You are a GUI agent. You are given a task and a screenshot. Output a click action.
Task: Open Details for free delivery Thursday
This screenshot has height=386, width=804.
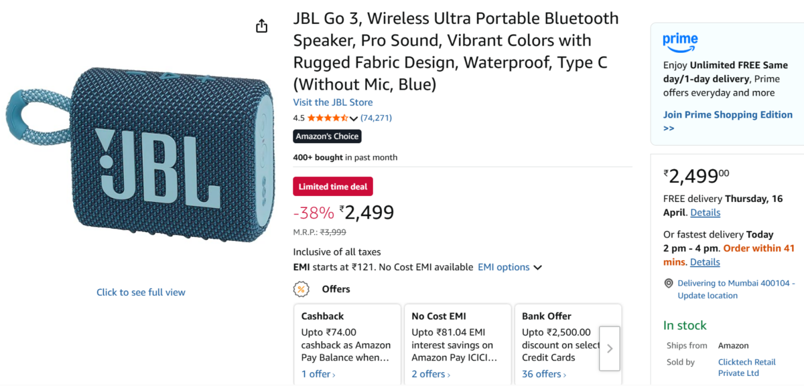point(705,212)
